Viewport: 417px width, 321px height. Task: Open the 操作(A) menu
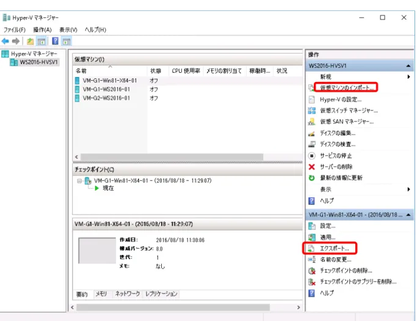(42, 29)
